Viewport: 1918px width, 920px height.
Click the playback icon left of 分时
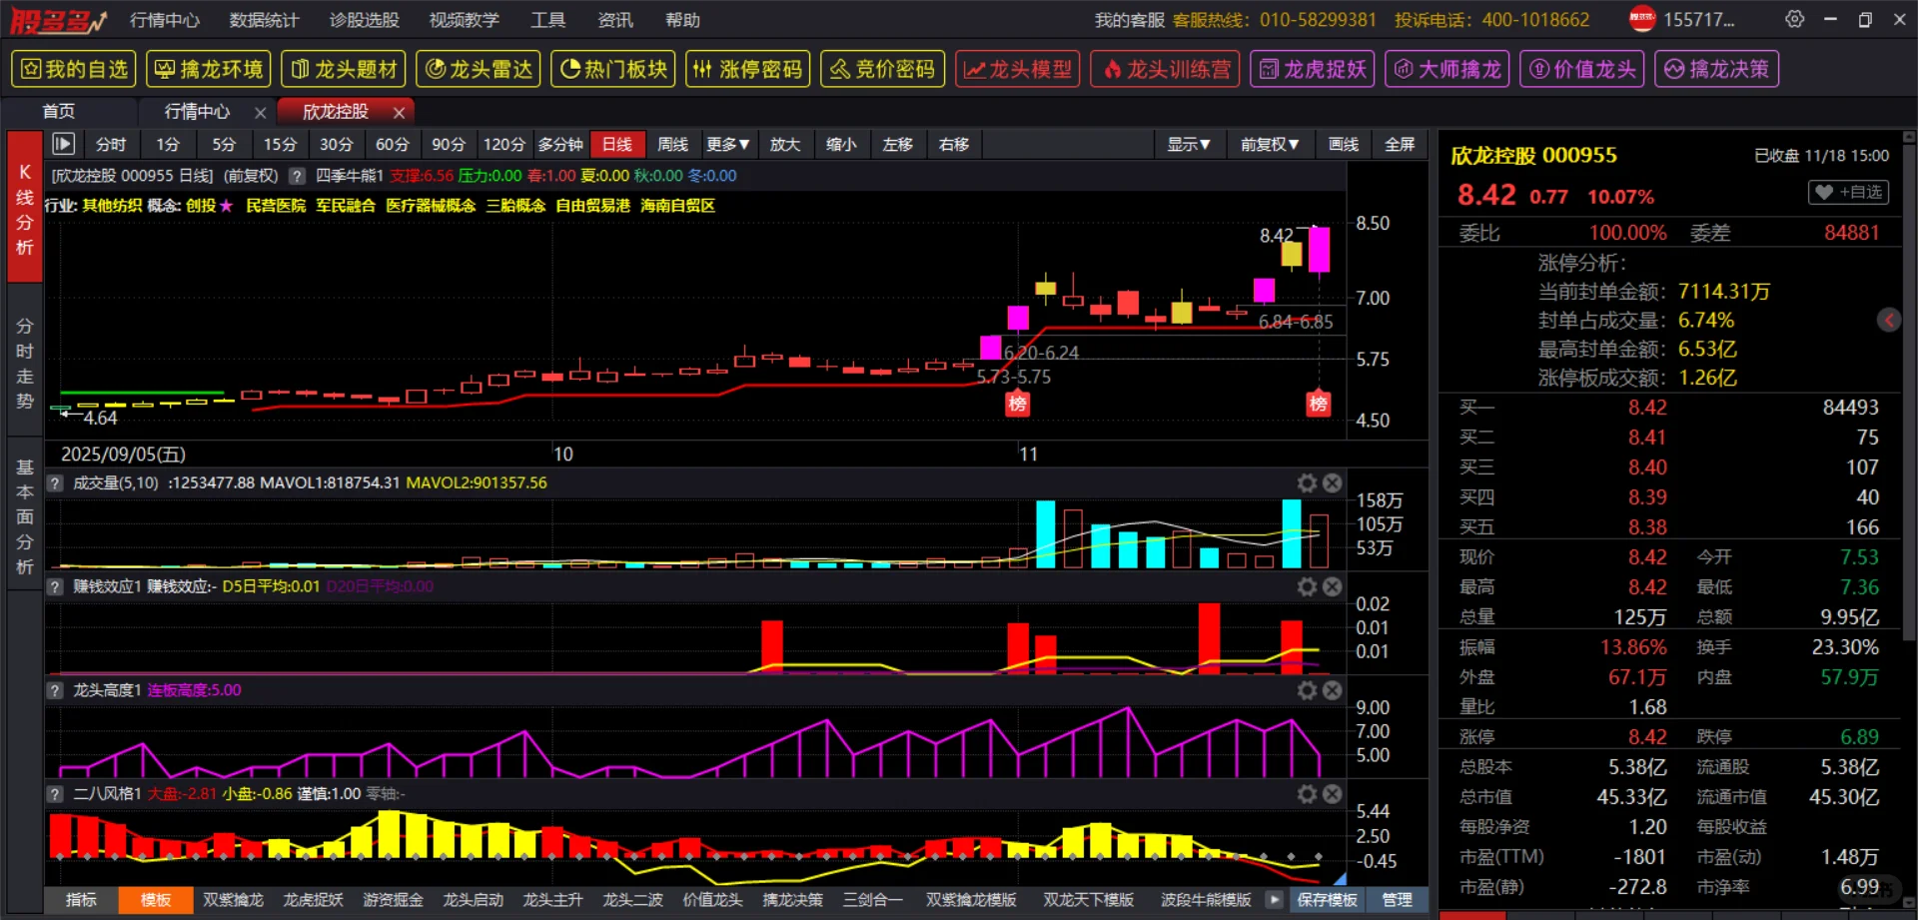63,145
